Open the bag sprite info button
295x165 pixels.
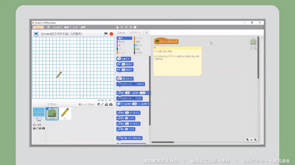(47, 109)
